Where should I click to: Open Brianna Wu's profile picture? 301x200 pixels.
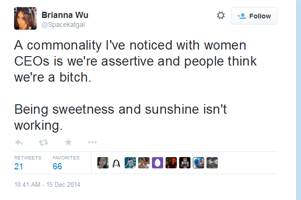point(25,18)
